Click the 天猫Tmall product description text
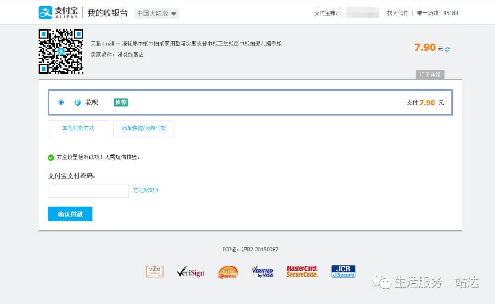The image size is (495, 304). [x=186, y=43]
